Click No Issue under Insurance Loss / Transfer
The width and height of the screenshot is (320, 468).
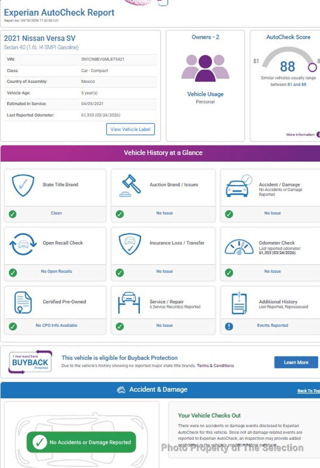(x=164, y=271)
